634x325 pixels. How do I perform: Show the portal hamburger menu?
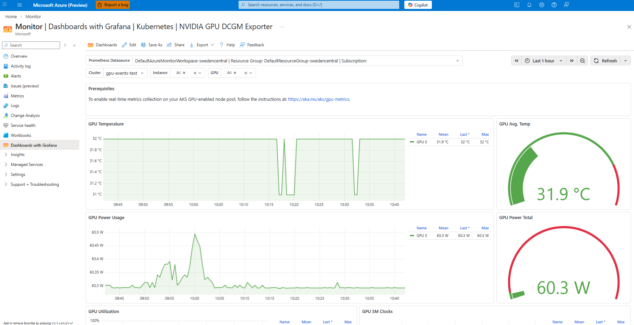click(20, 5)
